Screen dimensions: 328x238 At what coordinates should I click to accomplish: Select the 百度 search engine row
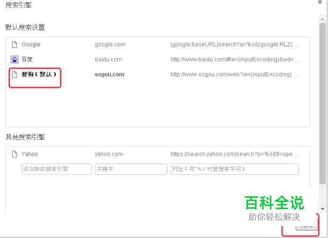pyautogui.click(x=158, y=60)
